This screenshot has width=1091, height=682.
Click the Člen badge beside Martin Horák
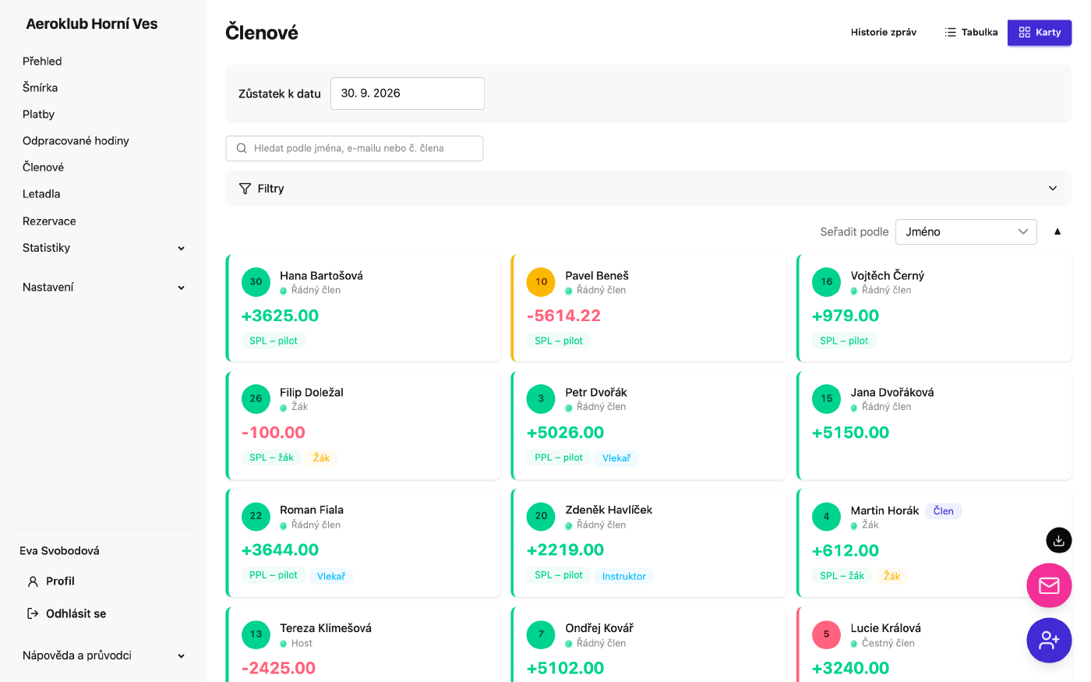coord(944,511)
